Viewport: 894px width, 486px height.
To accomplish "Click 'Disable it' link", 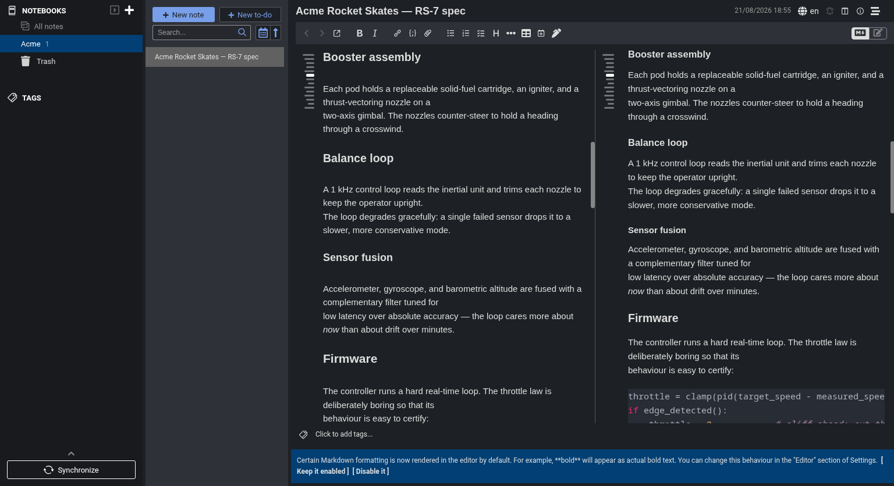I will pyautogui.click(x=371, y=471).
